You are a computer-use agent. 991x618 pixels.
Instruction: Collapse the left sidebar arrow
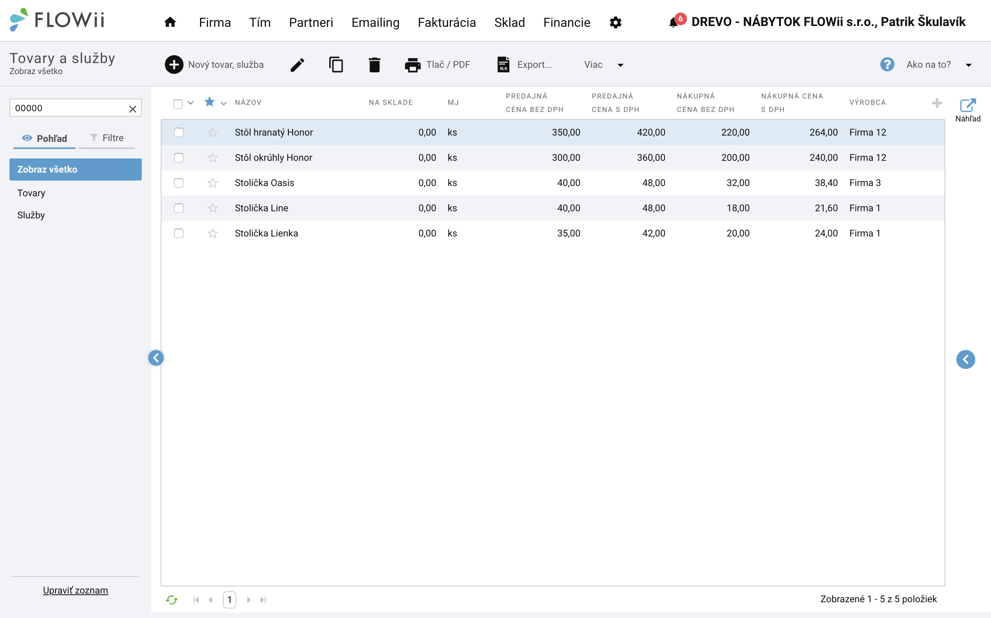(x=156, y=357)
